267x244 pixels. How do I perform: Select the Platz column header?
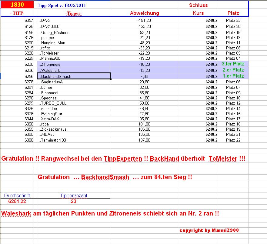233,13
